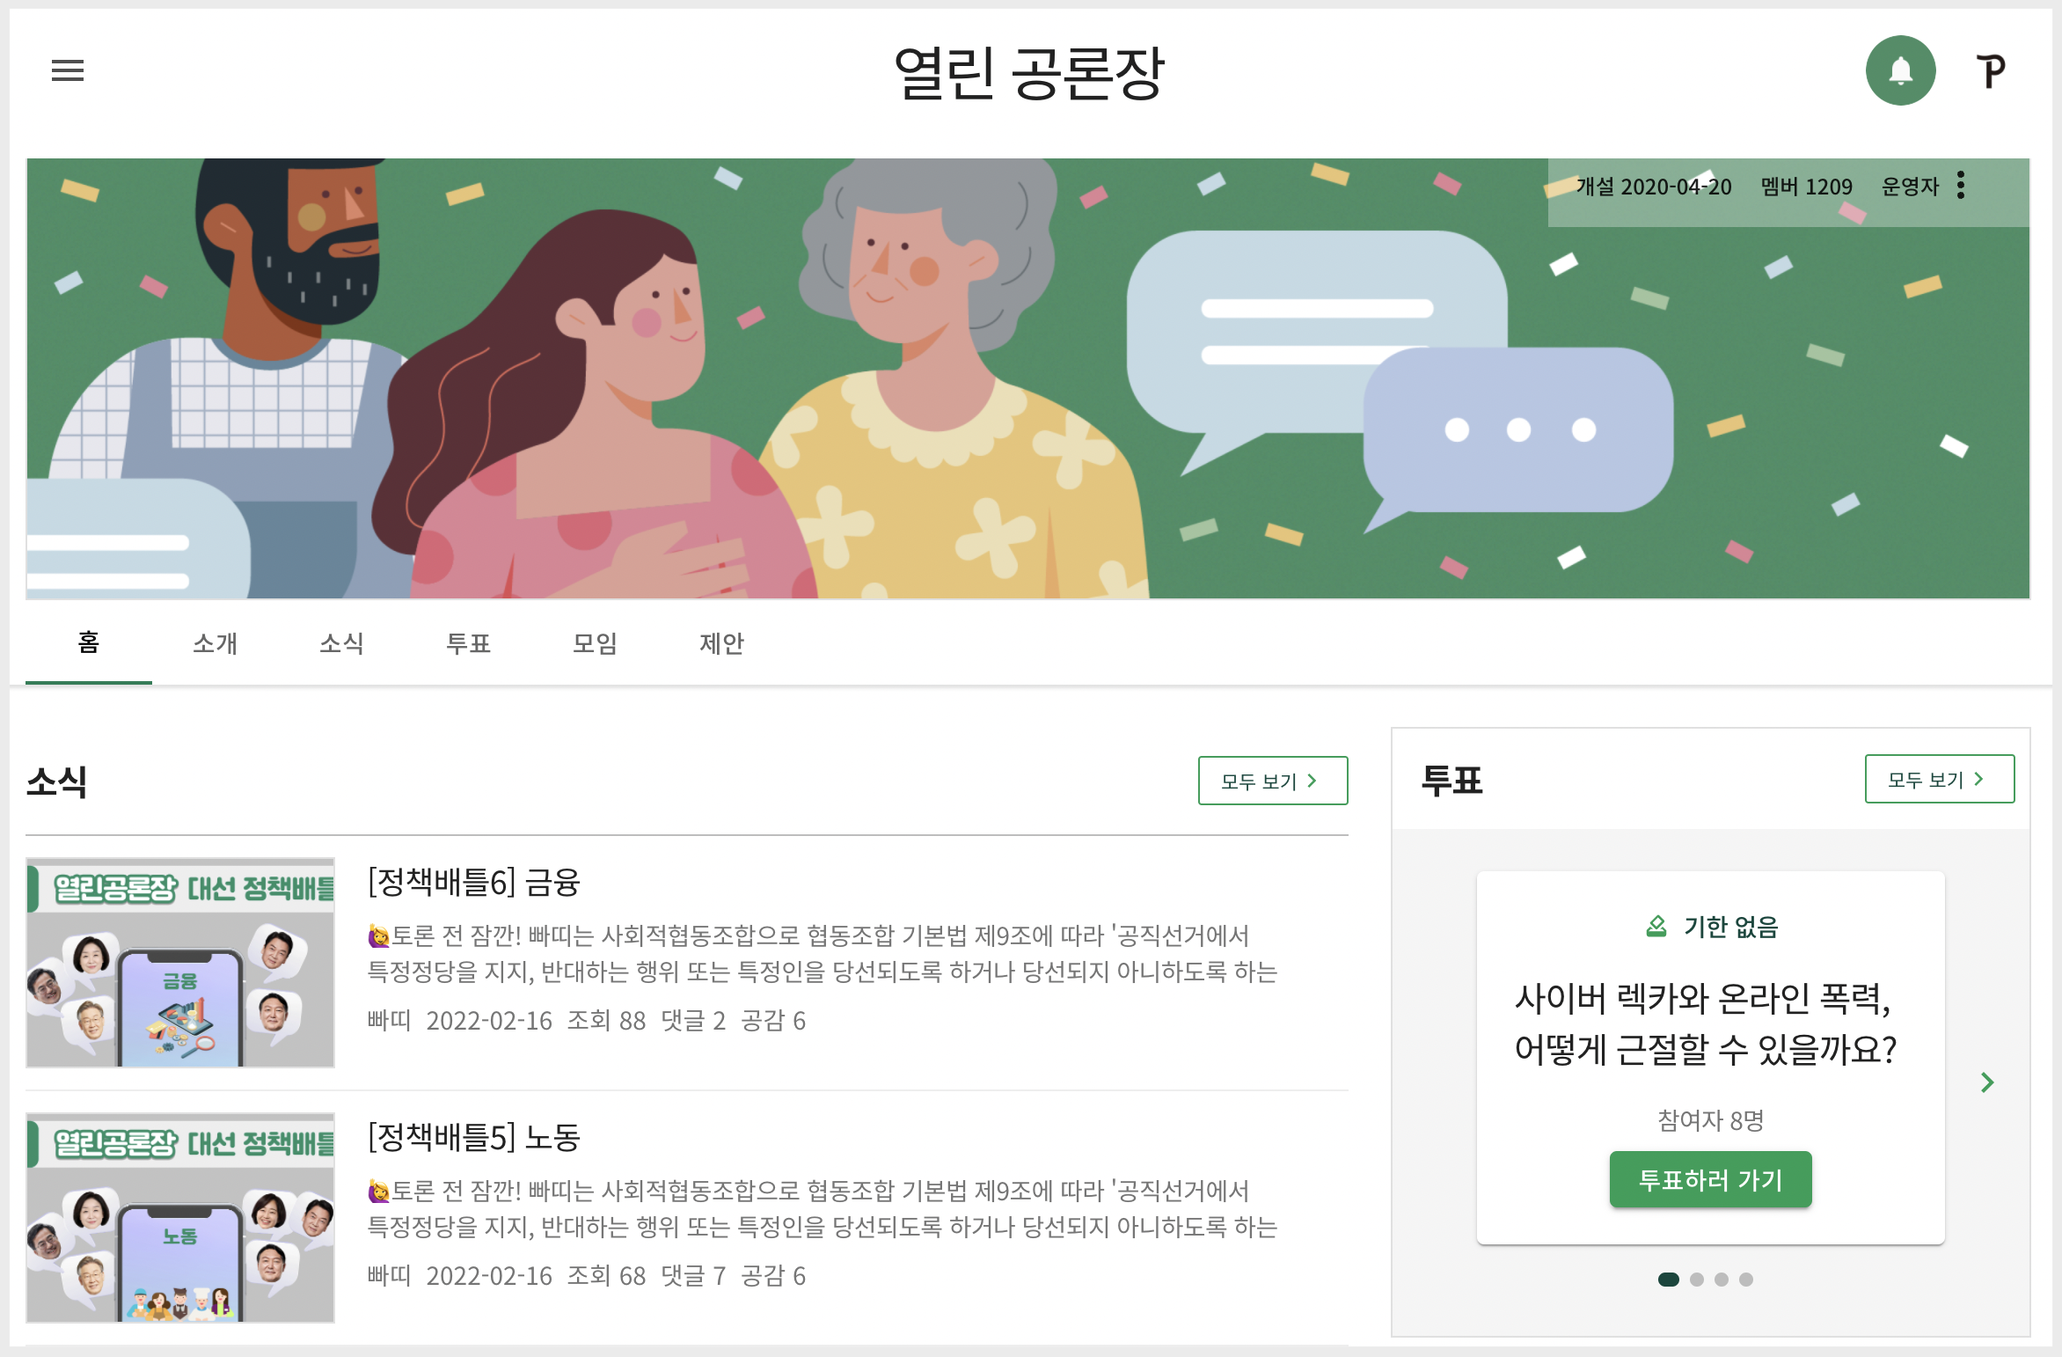Select the third carousel dot

tap(1722, 1280)
